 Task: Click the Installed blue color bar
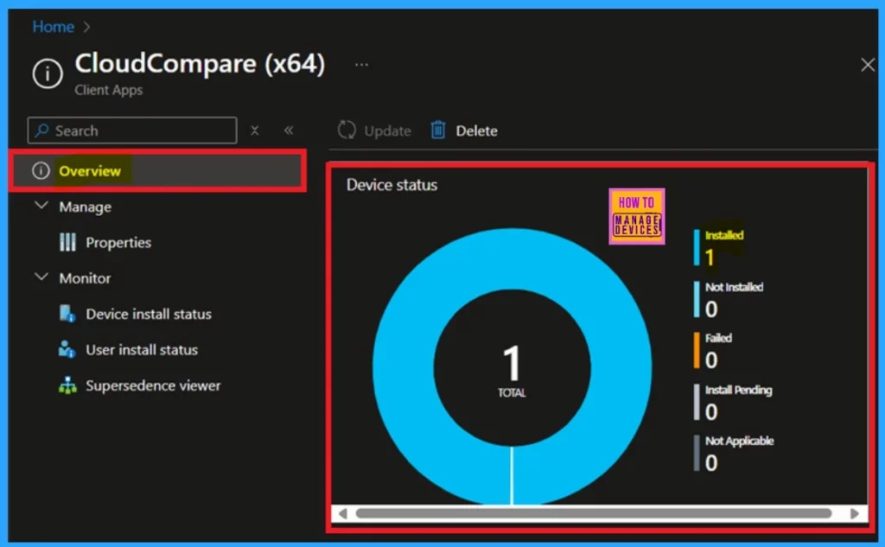(697, 247)
